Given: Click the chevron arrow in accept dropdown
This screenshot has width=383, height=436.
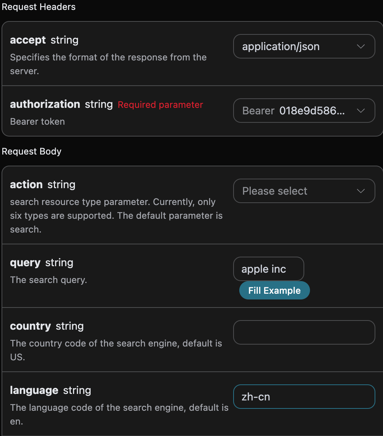Looking at the screenshot, I should point(361,46).
